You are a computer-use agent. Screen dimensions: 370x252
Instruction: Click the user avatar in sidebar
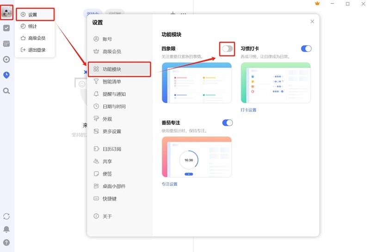pos(6,12)
